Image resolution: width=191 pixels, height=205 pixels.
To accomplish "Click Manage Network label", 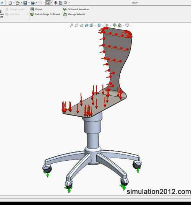I will click(76, 15).
